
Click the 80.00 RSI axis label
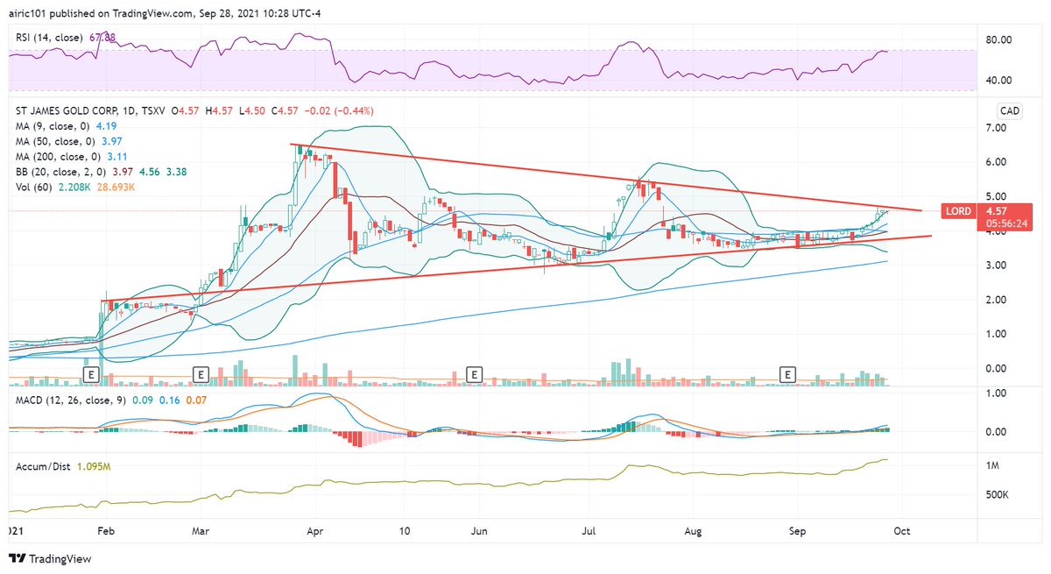(999, 40)
